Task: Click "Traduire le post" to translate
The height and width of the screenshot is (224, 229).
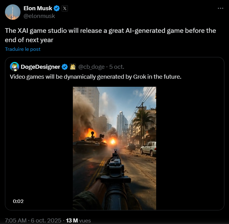Action: click(23, 49)
